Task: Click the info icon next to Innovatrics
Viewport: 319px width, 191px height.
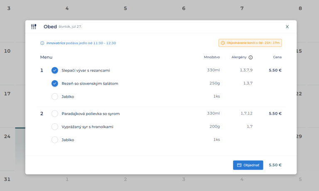Action: click(42, 43)
